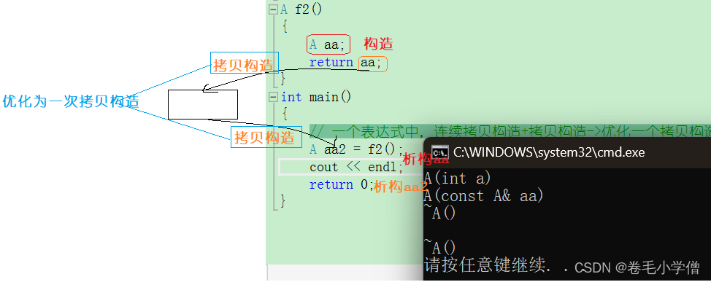The width and height of the screenshot is (711, 282).
Task: Click the 'A aa2 = f2();' line
Action: pyautogui.click(x=356, y=149)
